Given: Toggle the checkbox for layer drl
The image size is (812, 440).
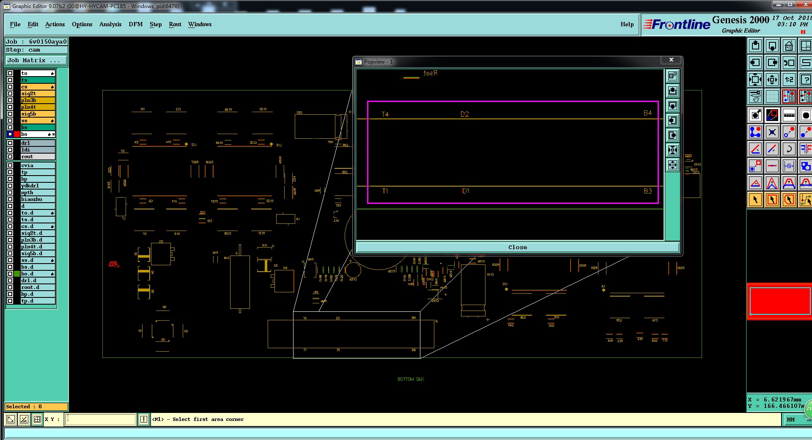Looking at the screenshot, I should (10, 143).
